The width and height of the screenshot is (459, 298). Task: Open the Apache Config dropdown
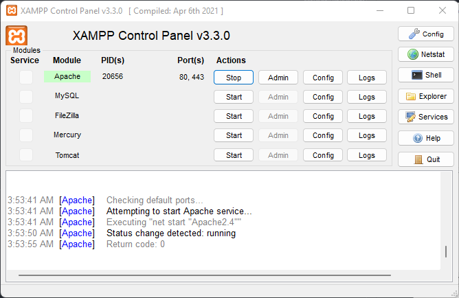pos(323,78)
